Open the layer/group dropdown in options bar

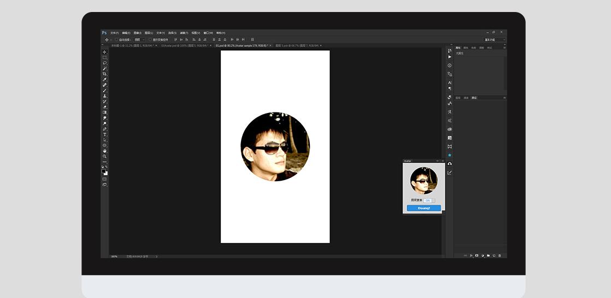click(x=140, y=40)
